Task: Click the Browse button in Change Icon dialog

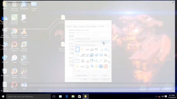Action: click(105, 42)
